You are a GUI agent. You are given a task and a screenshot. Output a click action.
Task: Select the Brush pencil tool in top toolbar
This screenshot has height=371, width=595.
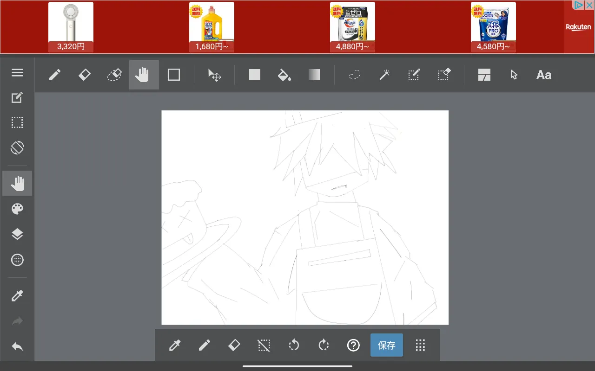(x=55, y=75)
